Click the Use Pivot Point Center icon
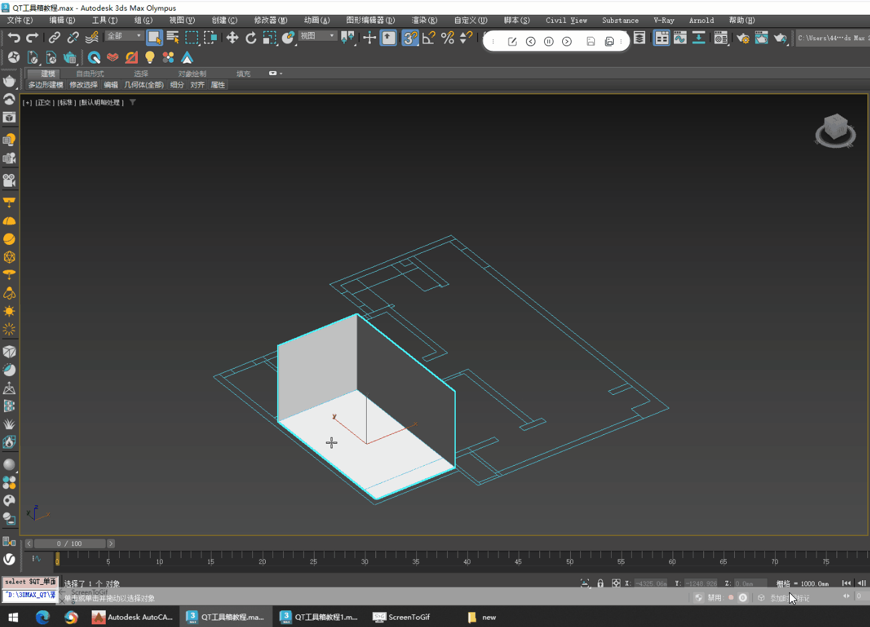Image resolution: width=870 pixels, height=627 pixels. click(x=347, y=38)
